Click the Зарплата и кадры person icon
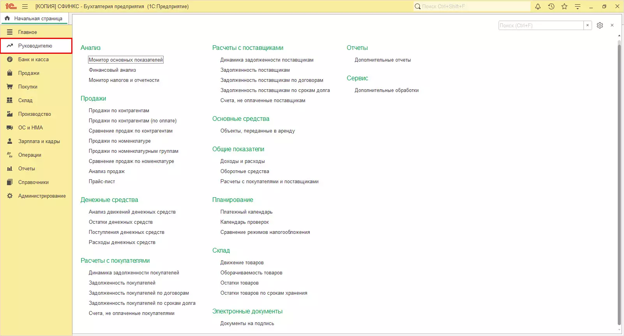 [x=10, y=141]
